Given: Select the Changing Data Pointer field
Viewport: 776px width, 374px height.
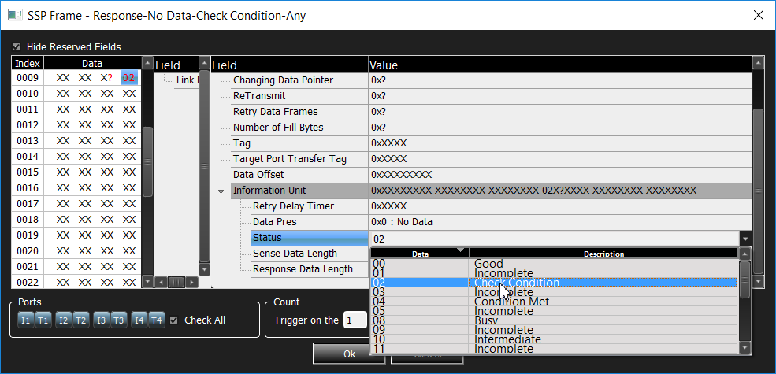Looking at the screenshot, I should coord(299,80).
